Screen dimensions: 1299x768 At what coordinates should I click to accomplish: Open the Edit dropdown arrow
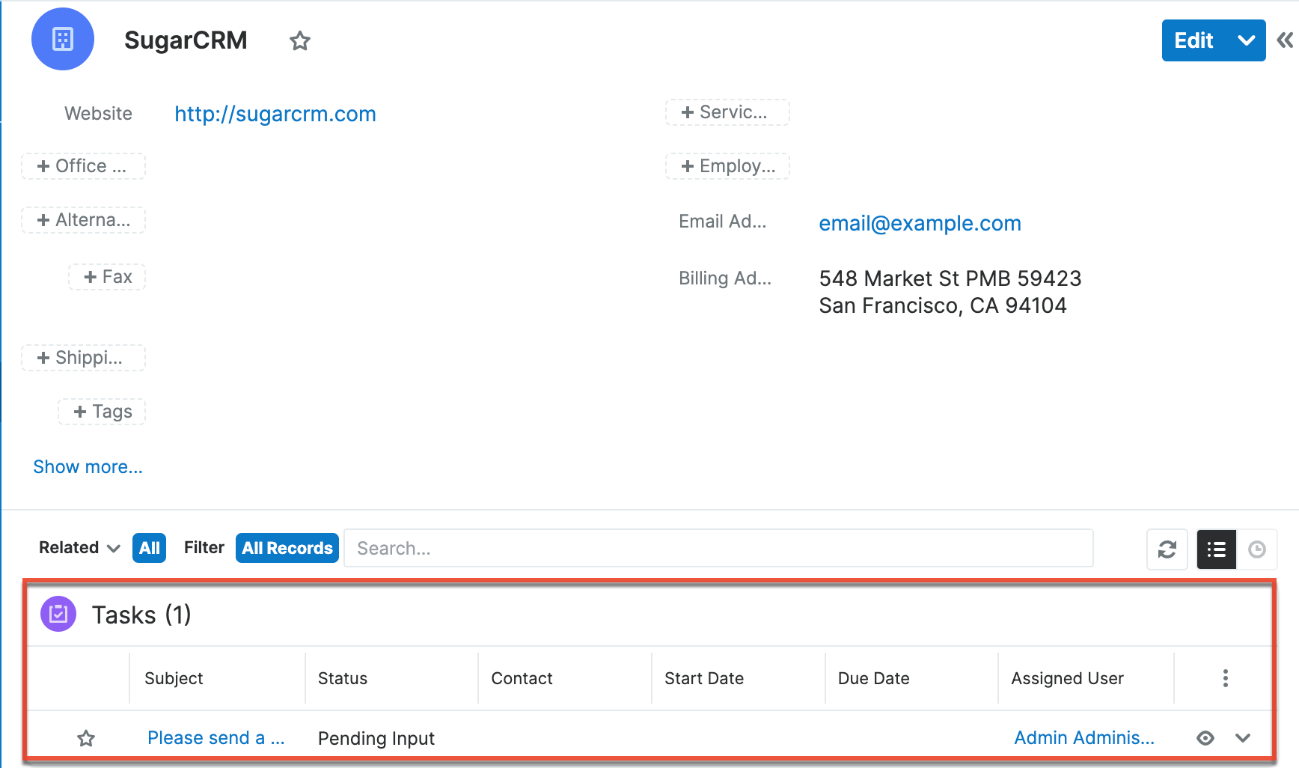[1247, 40]
